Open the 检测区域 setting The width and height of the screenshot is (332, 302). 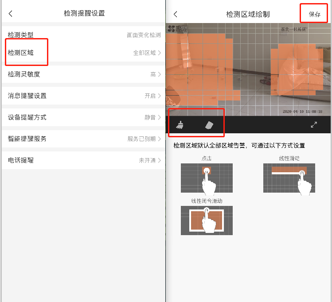click(21, 53)
